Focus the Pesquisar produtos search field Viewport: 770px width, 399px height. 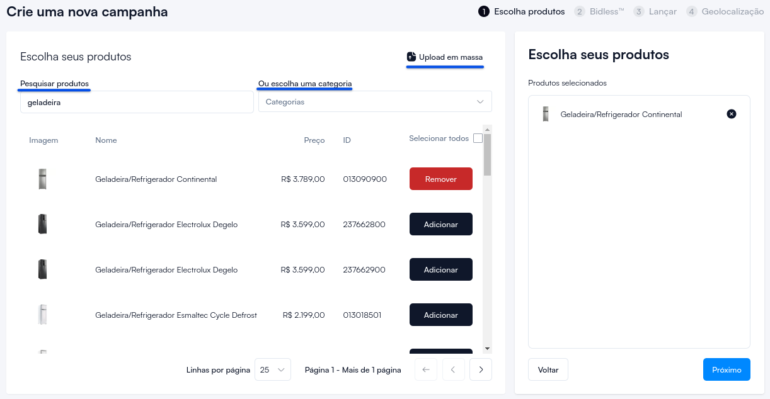(137, 102)
